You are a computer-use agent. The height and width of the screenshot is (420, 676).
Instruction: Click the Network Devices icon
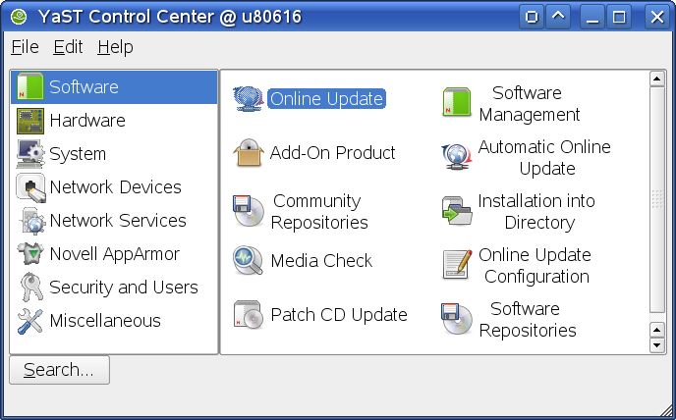tap(30, 187)
